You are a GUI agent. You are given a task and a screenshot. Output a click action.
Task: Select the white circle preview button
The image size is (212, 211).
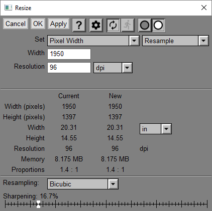(x=158, y=25)
